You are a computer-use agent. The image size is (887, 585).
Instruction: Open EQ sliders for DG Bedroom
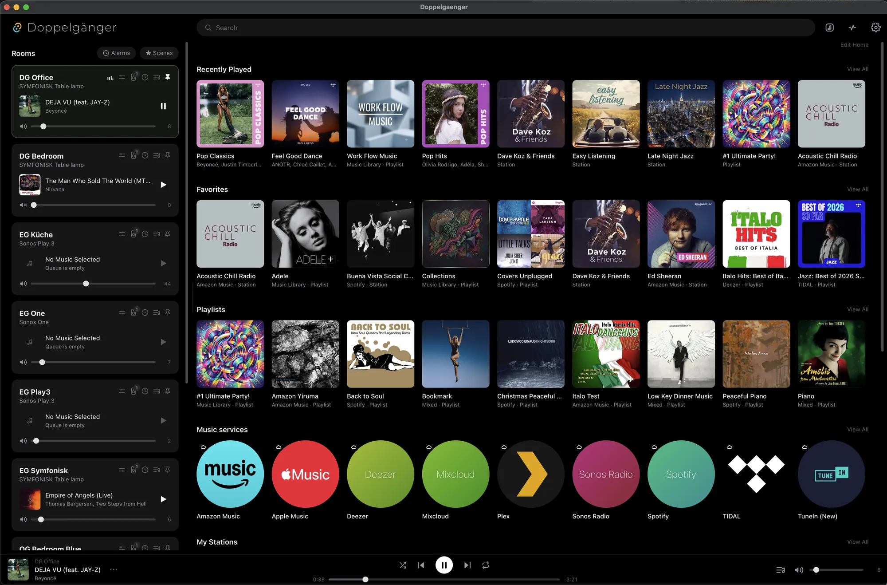tap(122, 155)
